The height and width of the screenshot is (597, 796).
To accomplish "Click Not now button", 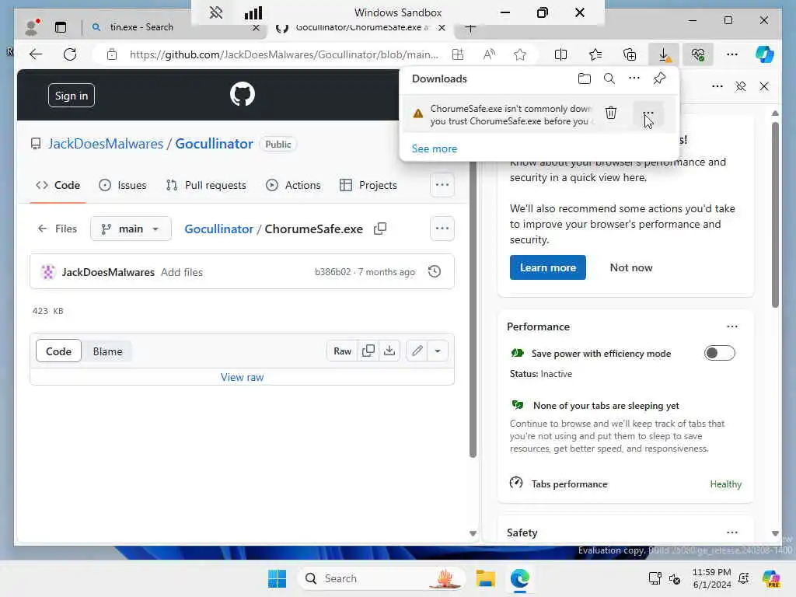I will [x=631, y=267].
